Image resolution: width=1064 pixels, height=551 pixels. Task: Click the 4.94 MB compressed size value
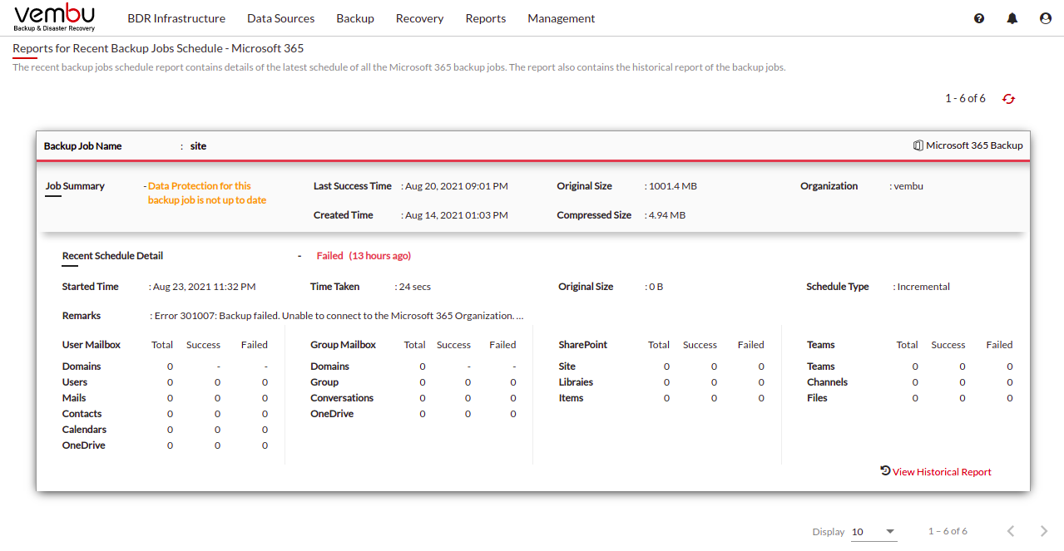point(667,215)
